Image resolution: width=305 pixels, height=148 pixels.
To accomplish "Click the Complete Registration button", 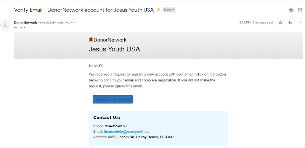I will 112,99.
